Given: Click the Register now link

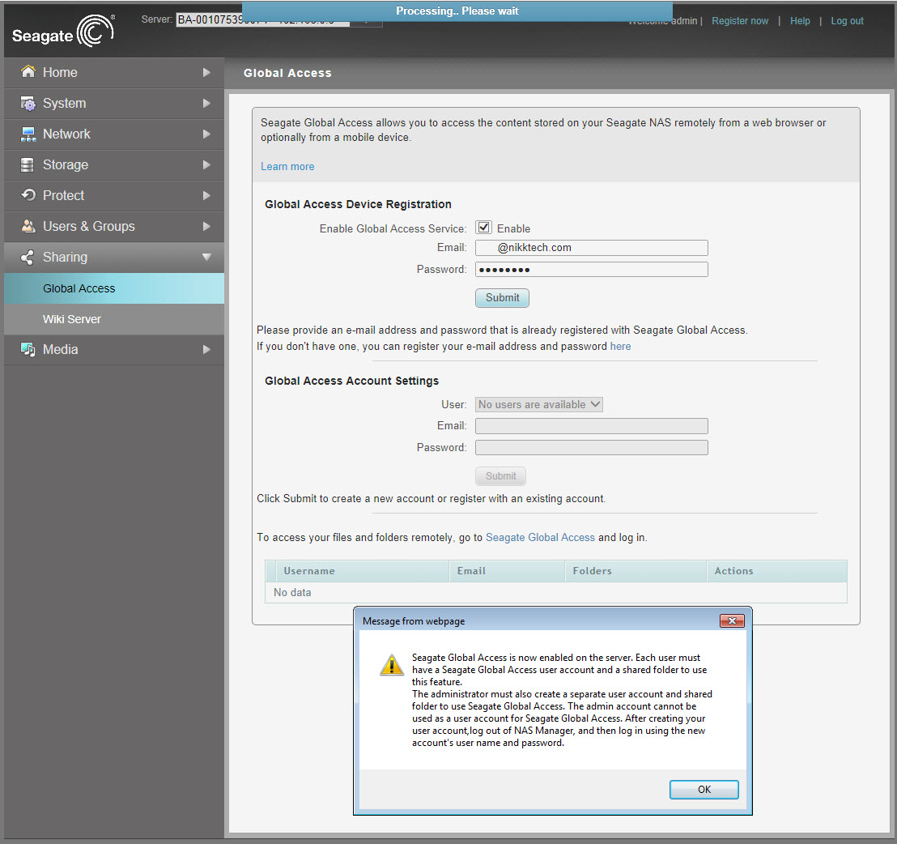Looking at the screenshot, I should pos(740,20).
